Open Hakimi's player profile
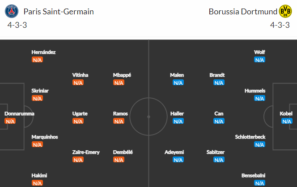Screen dimensions: 297x187 [x=39, y=175]
